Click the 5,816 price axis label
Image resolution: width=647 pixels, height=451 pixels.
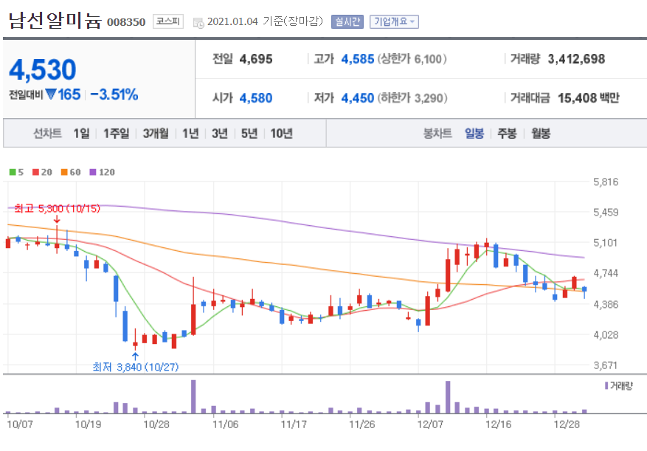(606, 182)
